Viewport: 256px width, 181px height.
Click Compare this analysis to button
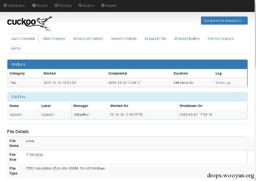(224, 21)
